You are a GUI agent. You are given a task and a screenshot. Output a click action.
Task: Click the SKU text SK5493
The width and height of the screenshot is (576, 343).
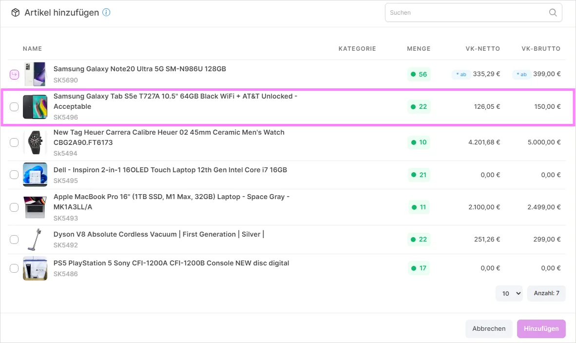66,219
